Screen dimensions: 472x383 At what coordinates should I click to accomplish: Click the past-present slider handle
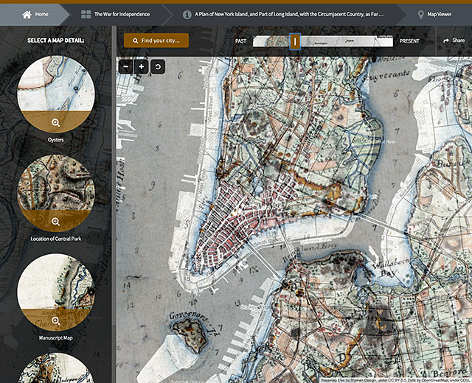click(x=295, y=41)
